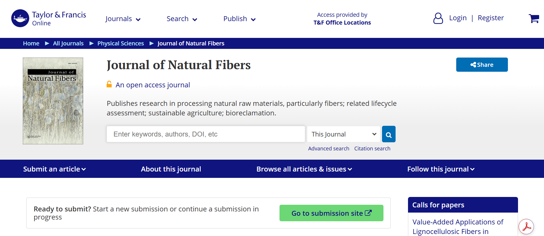
Task: Expand the Follow this journal menu
Action: (x=441, y=169)
